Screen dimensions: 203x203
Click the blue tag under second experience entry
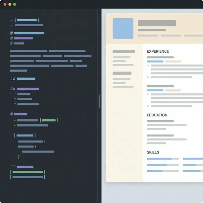click(x=155, y=90)
